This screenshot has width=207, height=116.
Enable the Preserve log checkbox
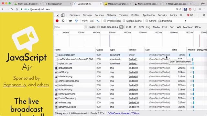[x=105, y=21]
